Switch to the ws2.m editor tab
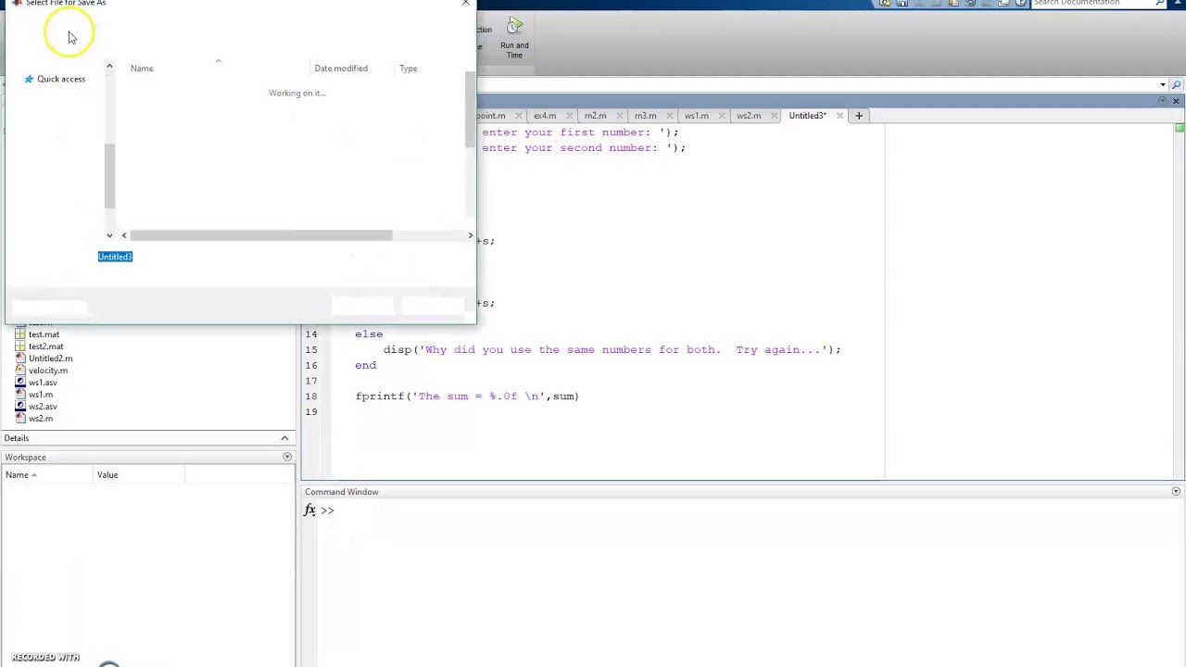Image resolution: width=1186 pixels, height=667 pixels. 749,116
